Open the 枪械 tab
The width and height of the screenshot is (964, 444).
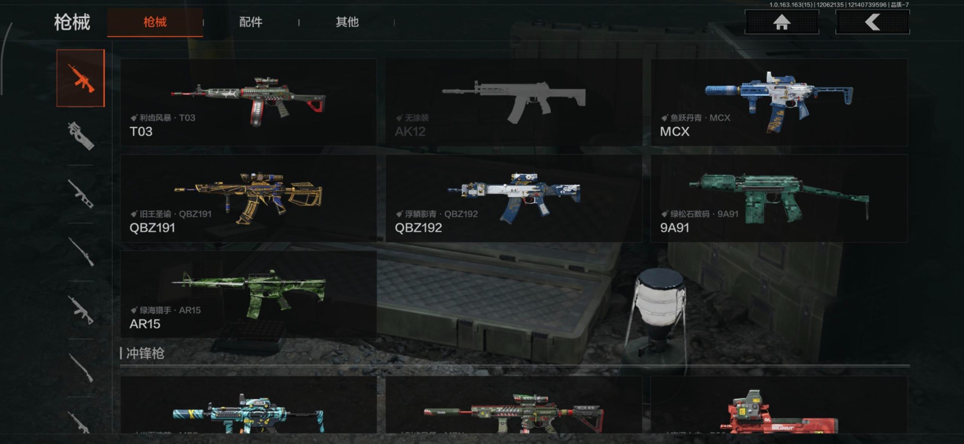point(155,22)
